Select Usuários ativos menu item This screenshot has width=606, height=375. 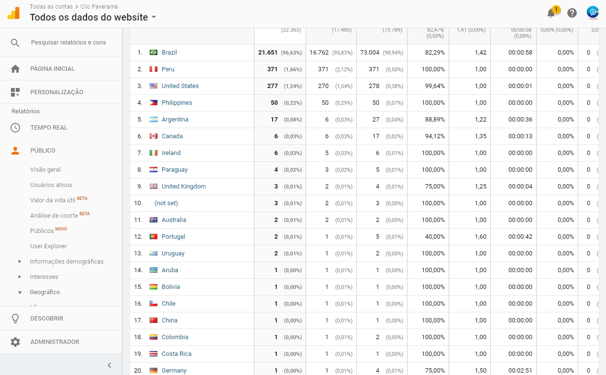tap(51, 185)
